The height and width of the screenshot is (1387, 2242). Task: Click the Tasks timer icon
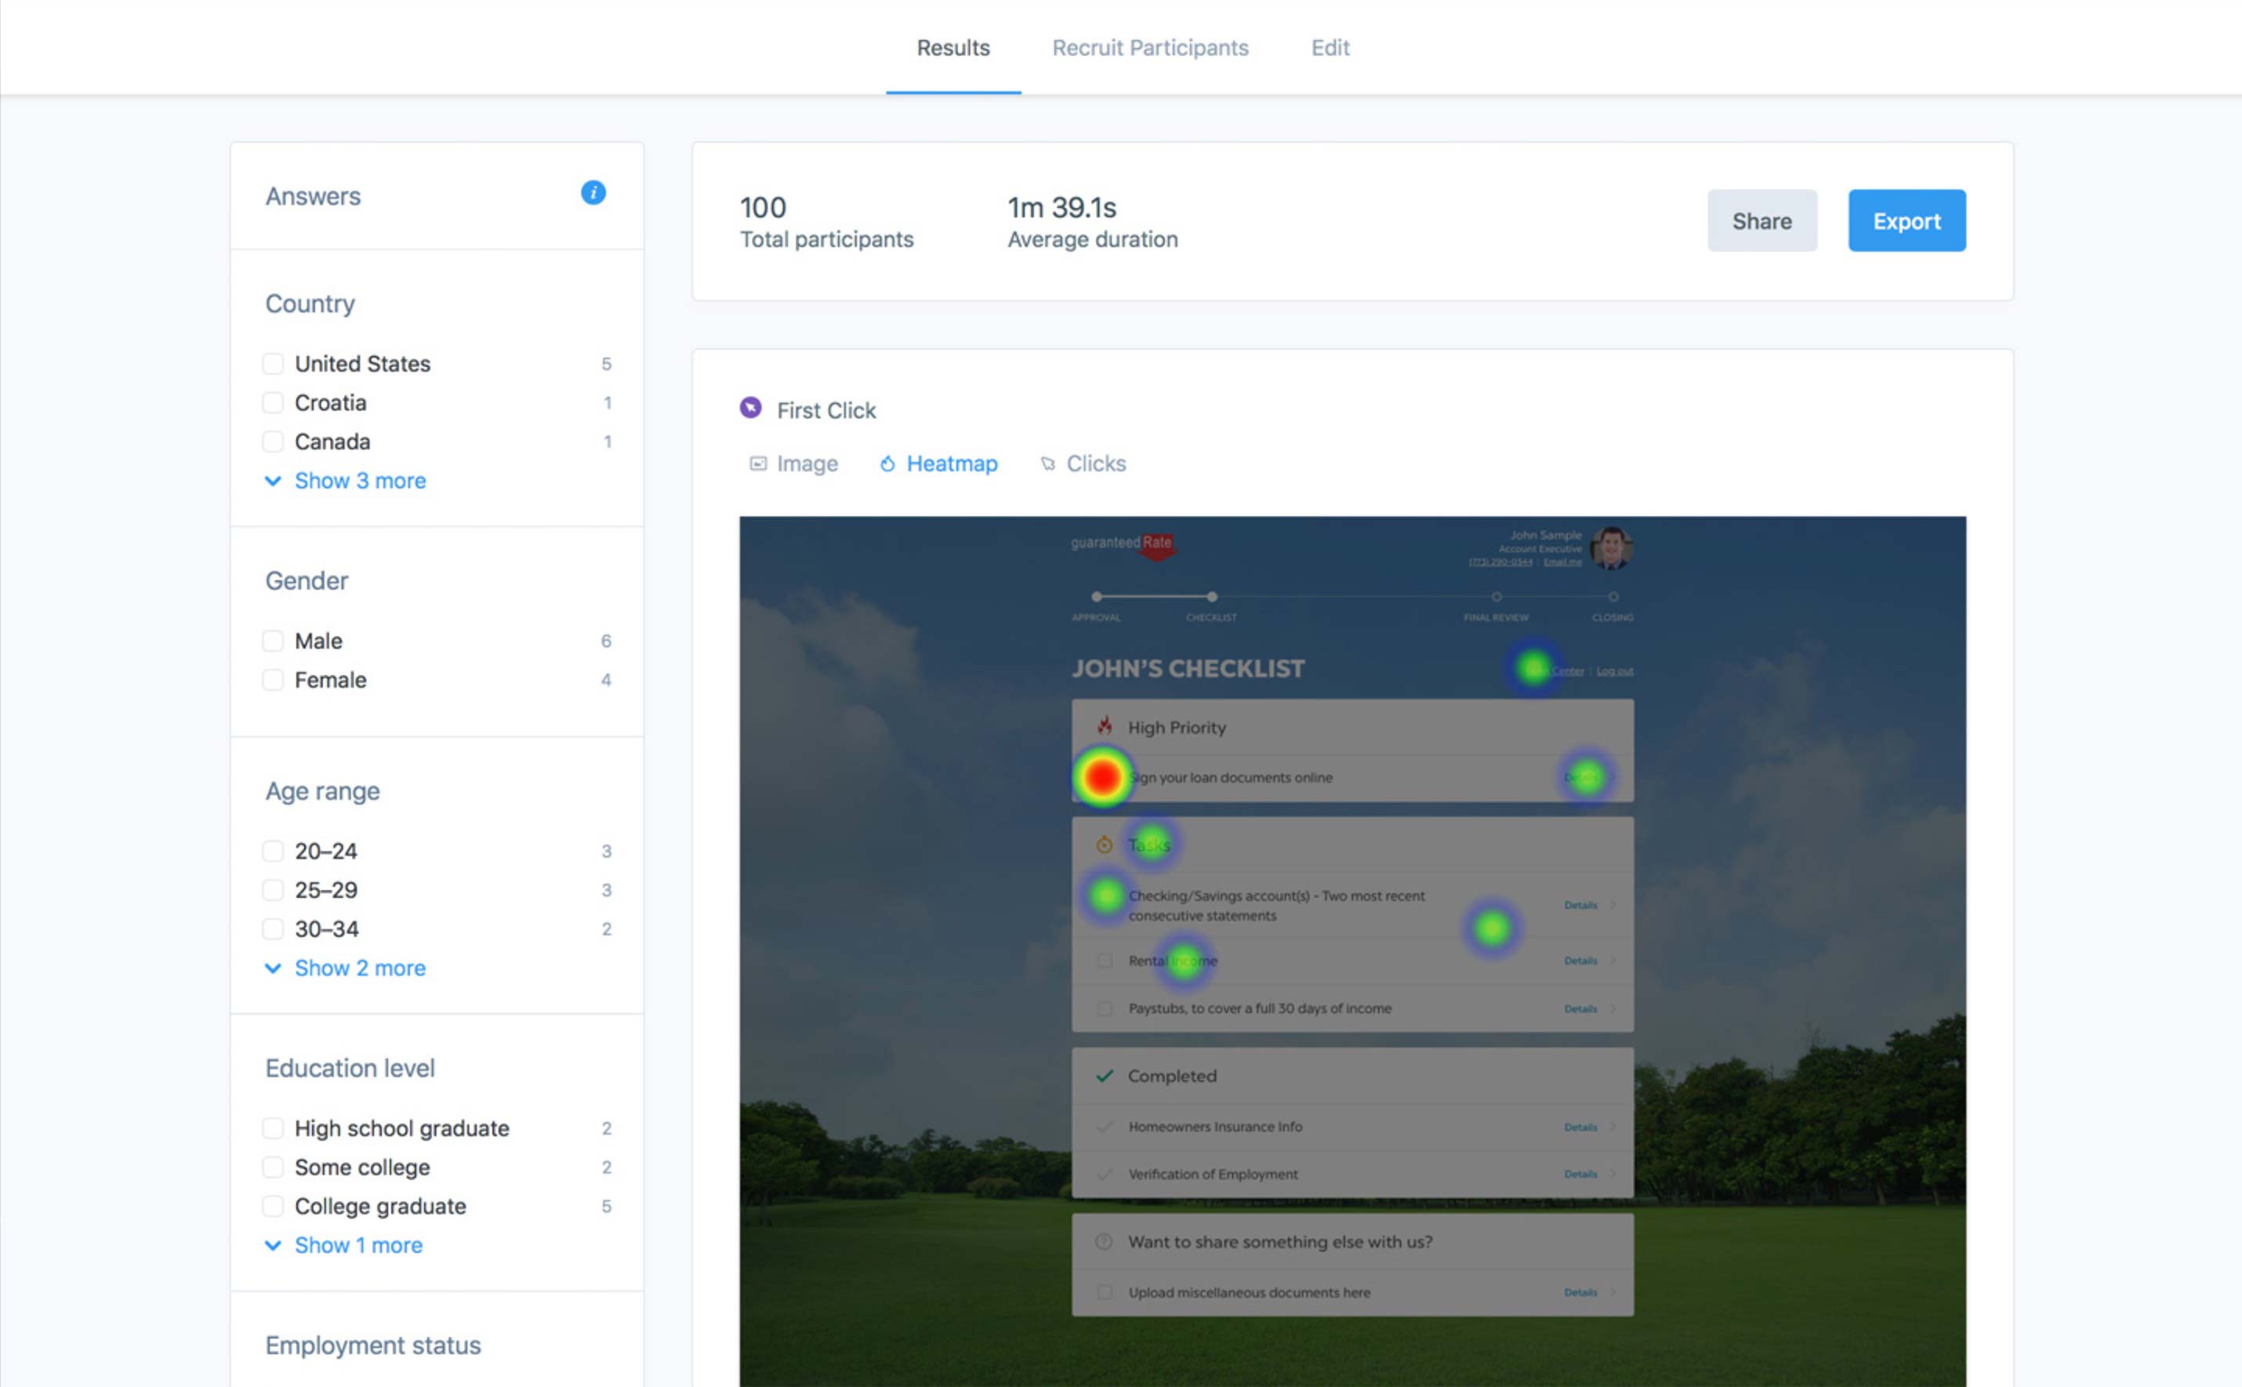(x=1105, y=845)
